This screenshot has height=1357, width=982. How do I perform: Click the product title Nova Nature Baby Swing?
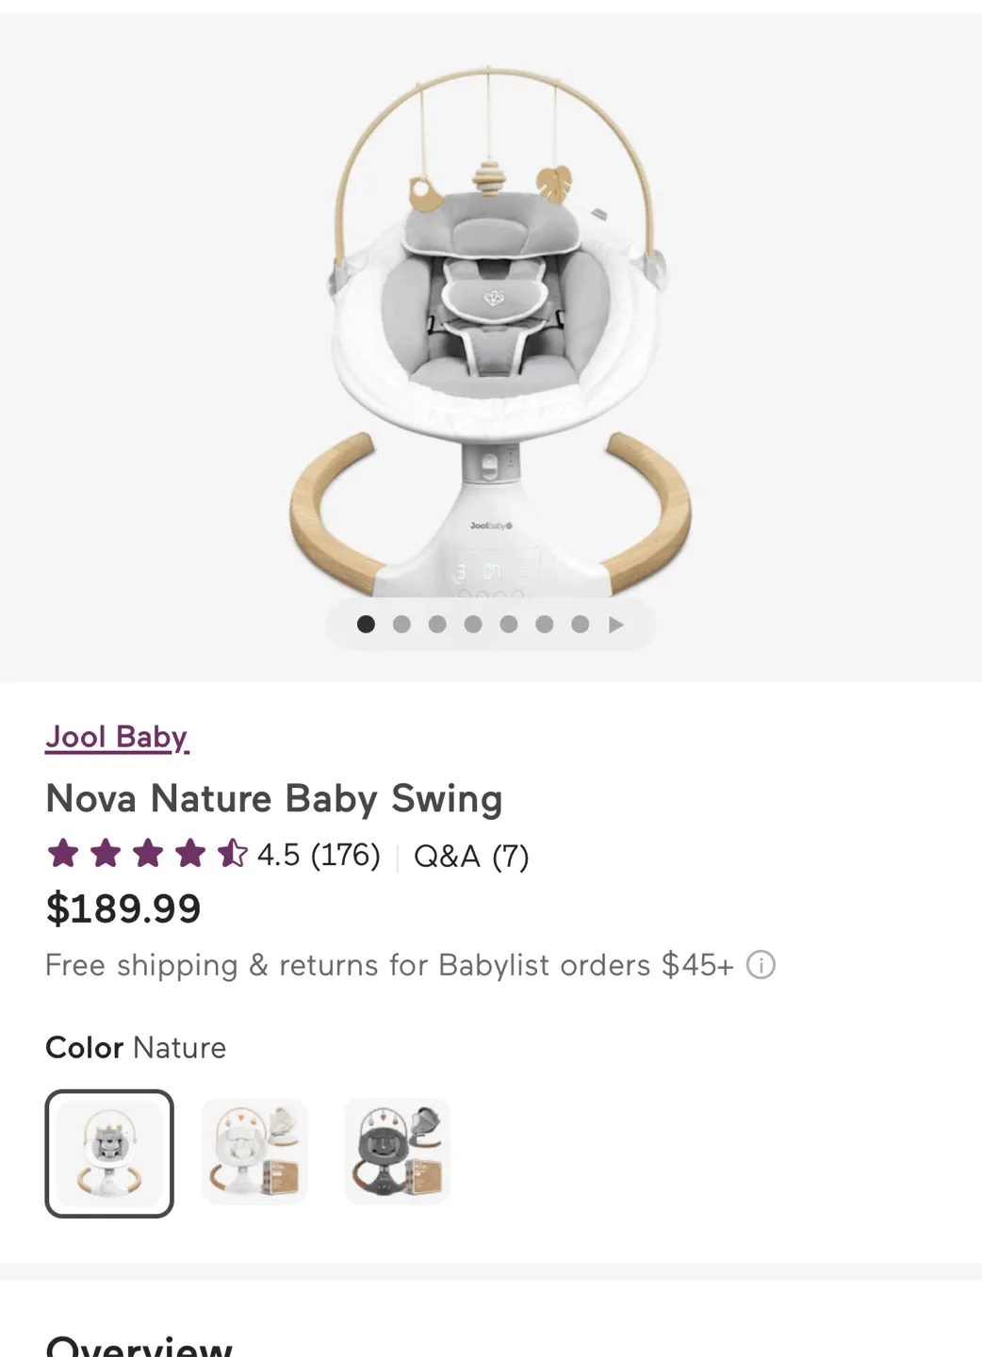point(274,798)
